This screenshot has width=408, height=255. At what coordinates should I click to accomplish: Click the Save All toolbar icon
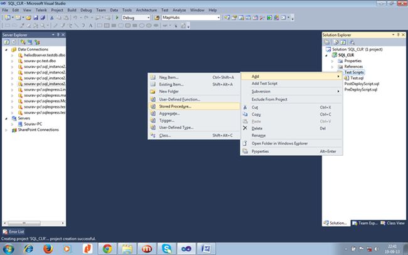tap(43, 18)
